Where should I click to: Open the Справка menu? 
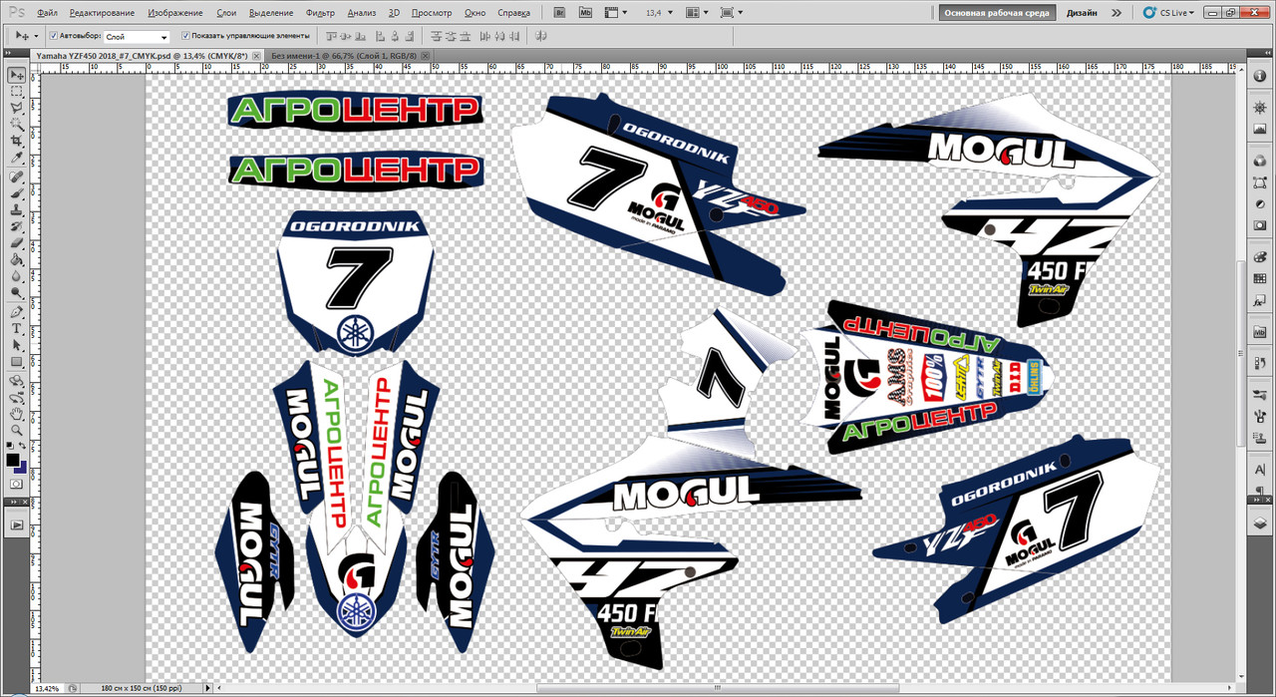coord(513,13)
